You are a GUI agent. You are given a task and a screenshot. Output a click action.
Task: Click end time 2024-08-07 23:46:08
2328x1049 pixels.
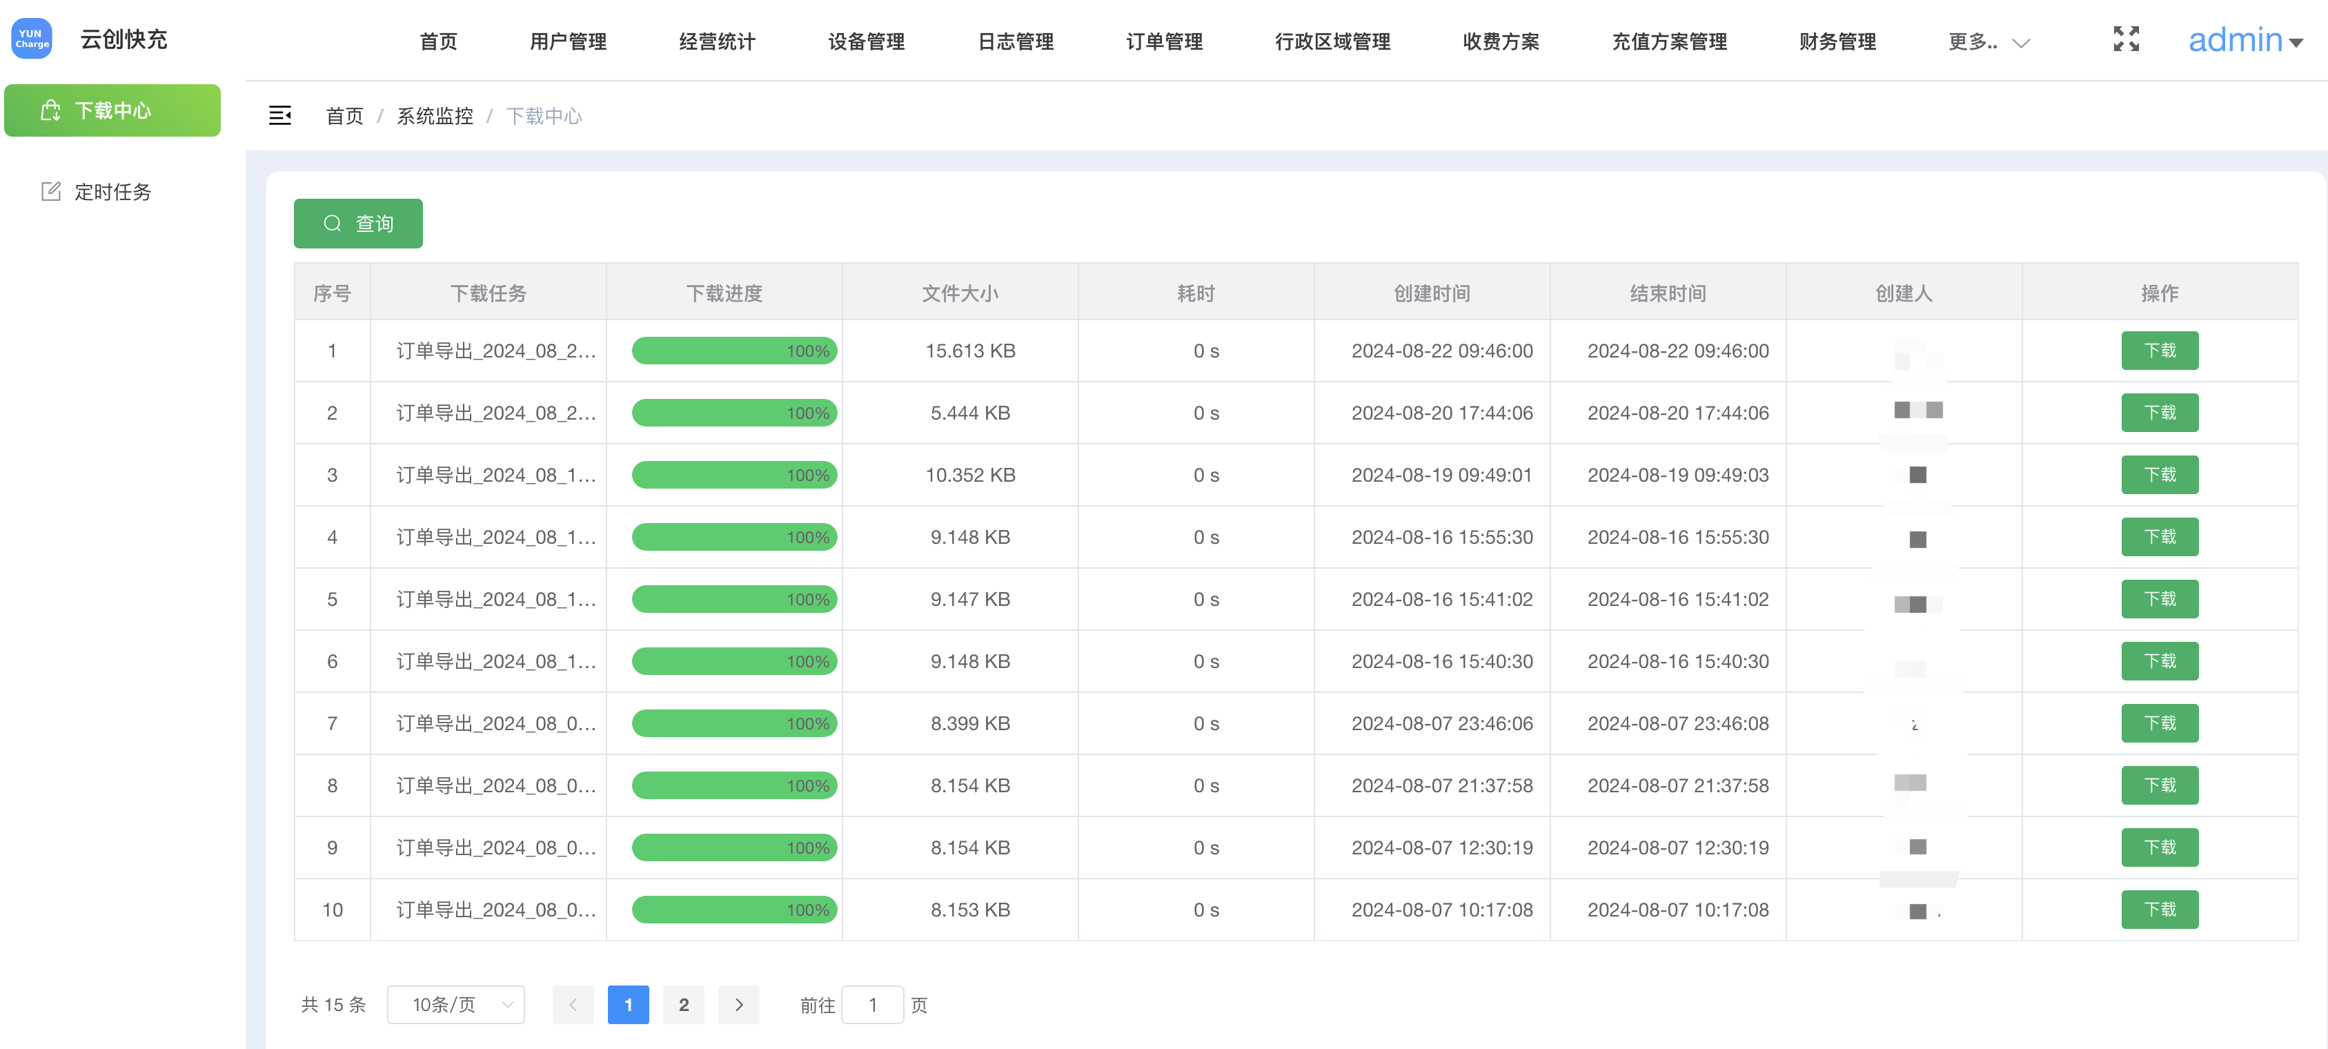coord(1678,723)
